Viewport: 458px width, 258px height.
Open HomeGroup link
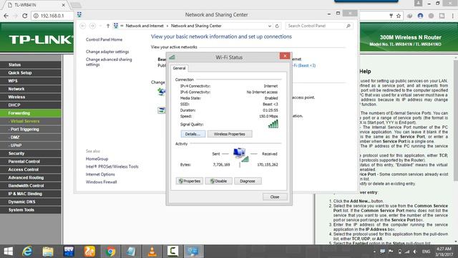(97, 159)
